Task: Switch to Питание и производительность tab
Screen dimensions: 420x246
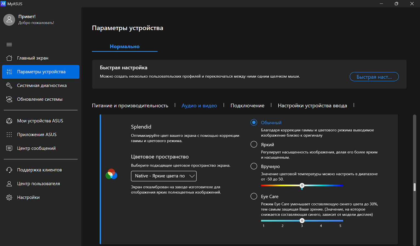Action: pos(130,106)
